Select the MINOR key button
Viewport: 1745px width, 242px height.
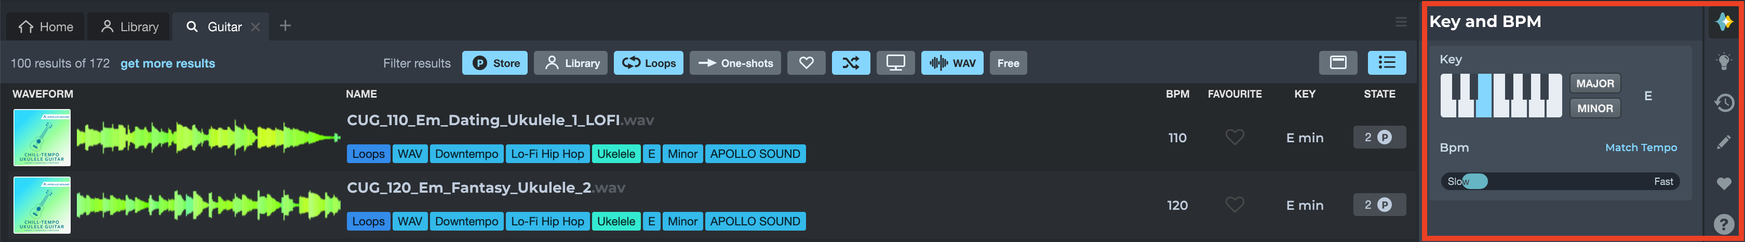coord(1594,109)
